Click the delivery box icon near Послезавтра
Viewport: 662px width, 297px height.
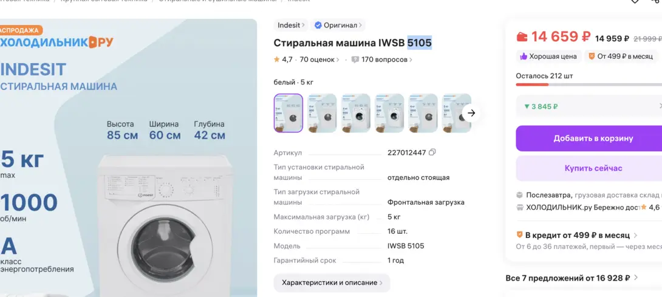(520, 195)
